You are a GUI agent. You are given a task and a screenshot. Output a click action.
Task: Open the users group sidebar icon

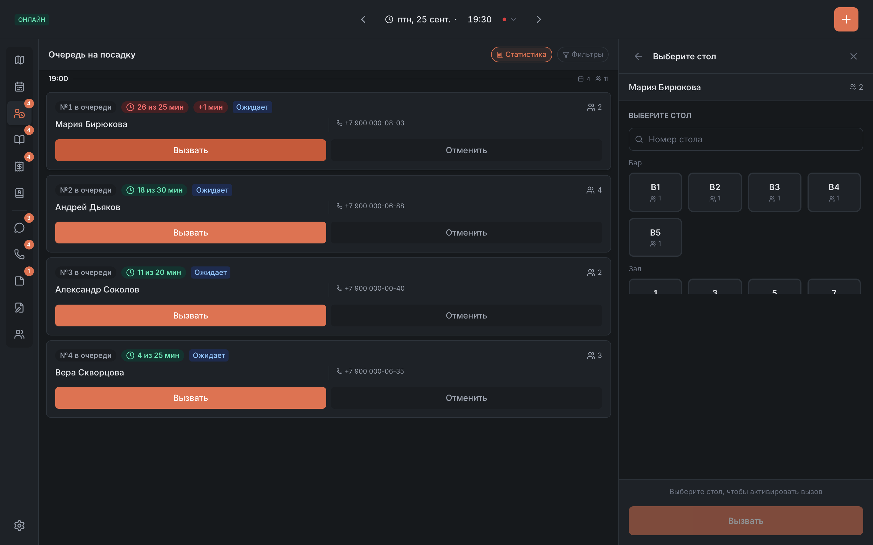[19, 335]
